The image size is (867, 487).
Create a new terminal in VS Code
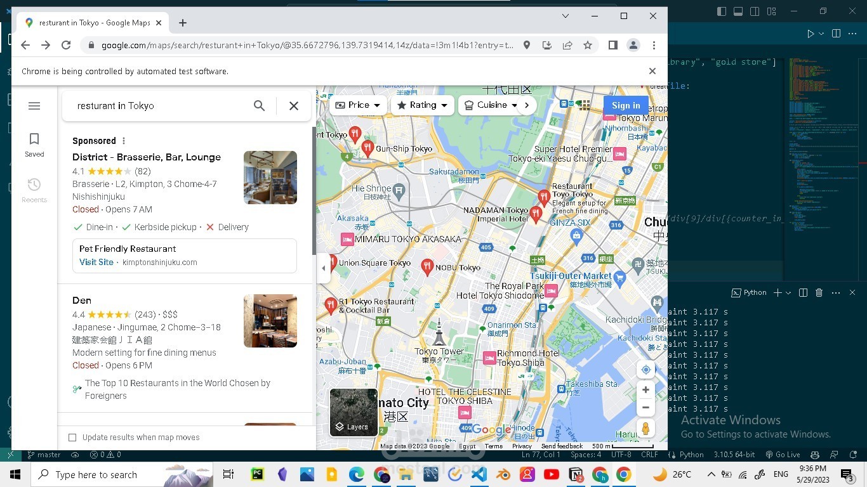778,292
